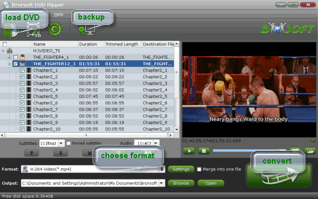
Task: Open the snapshot folder icon
Action: tap(310, 151)
